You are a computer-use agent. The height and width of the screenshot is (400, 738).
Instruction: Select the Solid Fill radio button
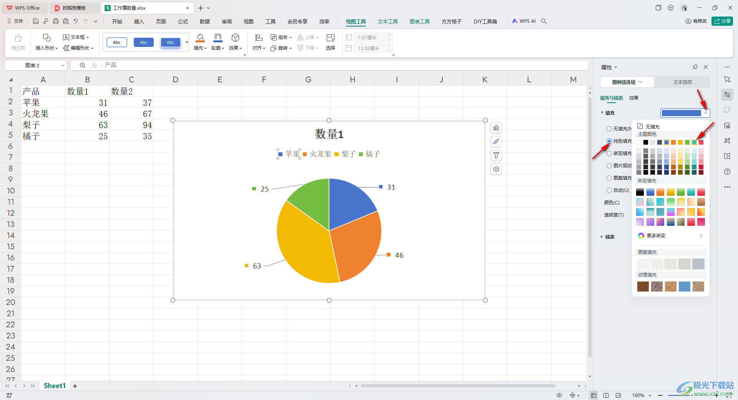[x=609, y=141]
